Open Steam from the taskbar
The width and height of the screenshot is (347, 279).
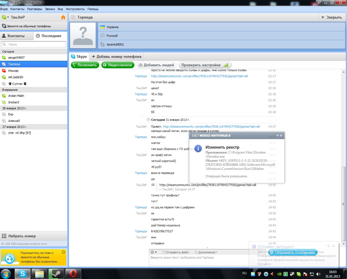[56, 274]
